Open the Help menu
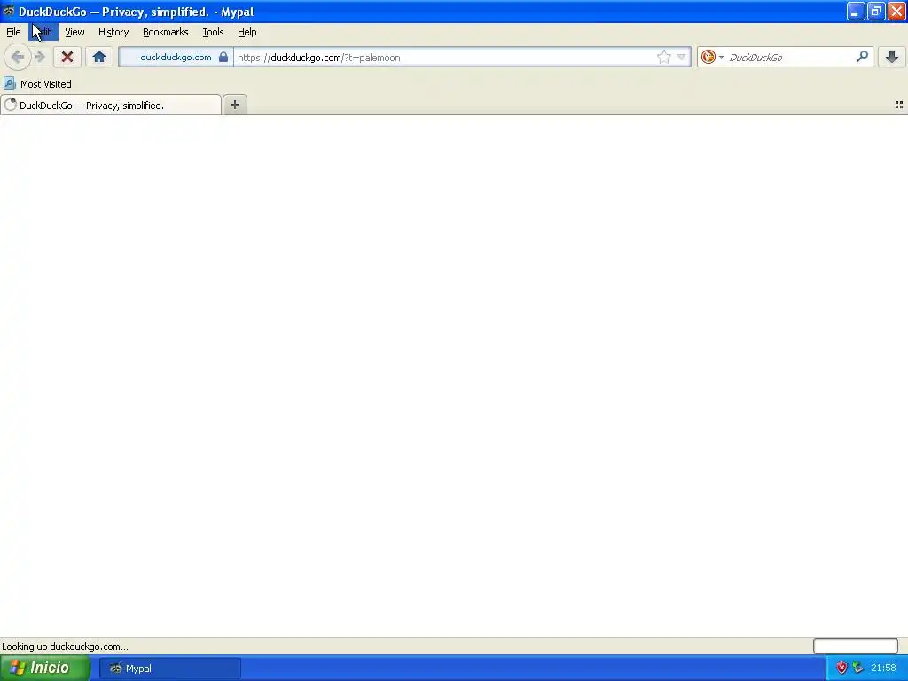908x681 pixels. (x=247, y=32)
